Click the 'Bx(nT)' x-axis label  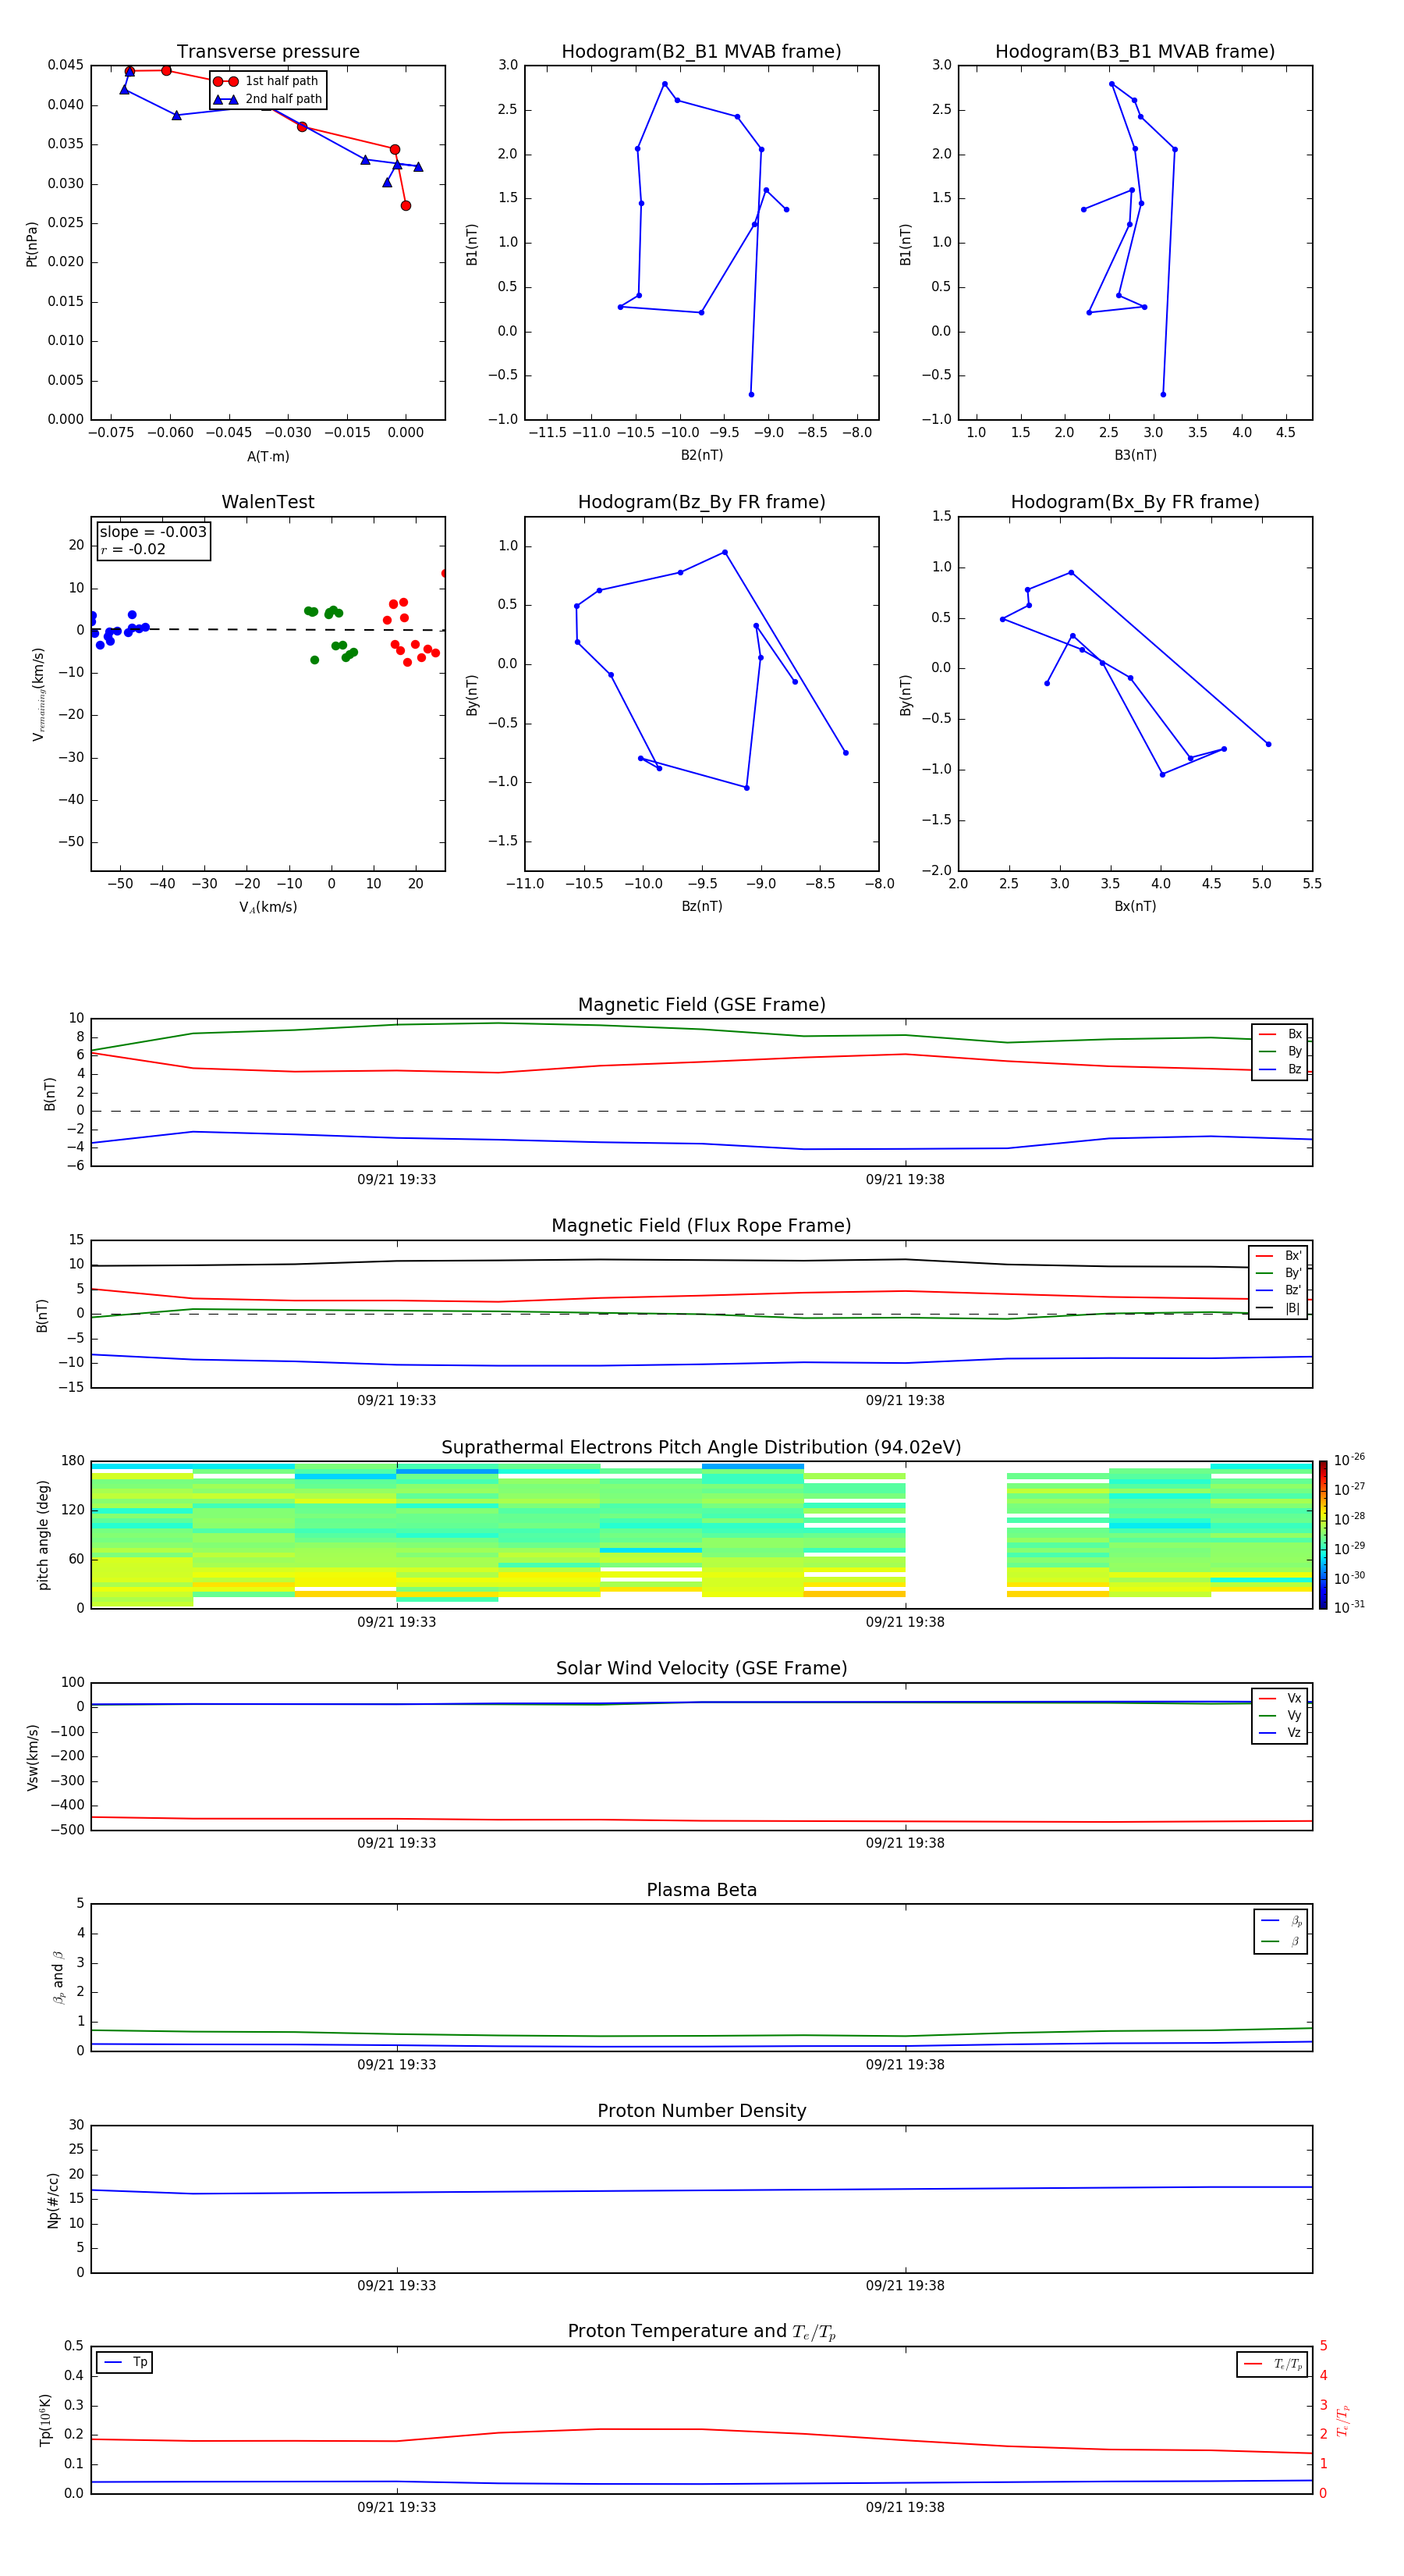pos(1135,906)
